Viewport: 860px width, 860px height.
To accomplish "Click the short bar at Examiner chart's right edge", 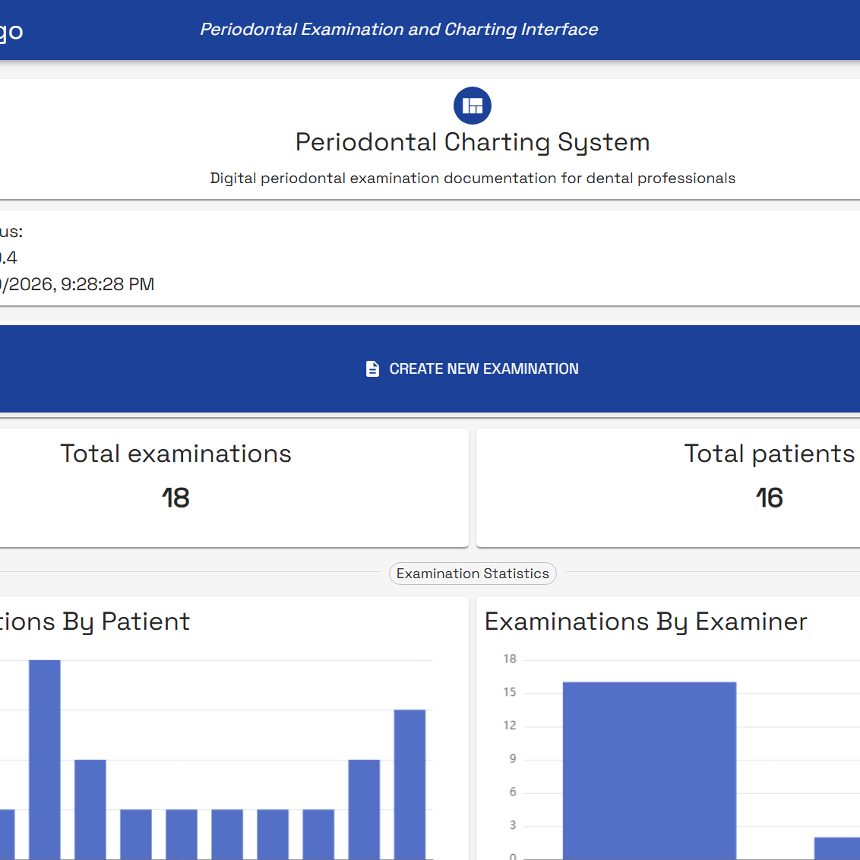I will (836, 848).
